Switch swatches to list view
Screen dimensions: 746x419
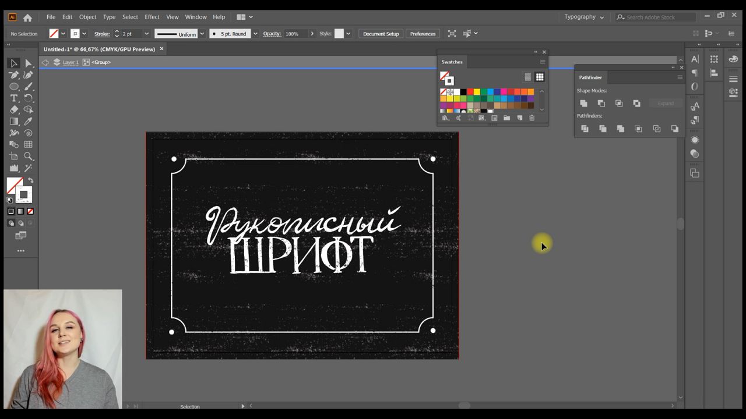(527, 77)
